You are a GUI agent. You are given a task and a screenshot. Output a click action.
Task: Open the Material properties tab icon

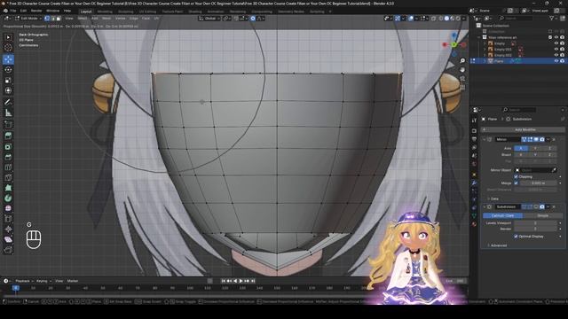[474, 224]
